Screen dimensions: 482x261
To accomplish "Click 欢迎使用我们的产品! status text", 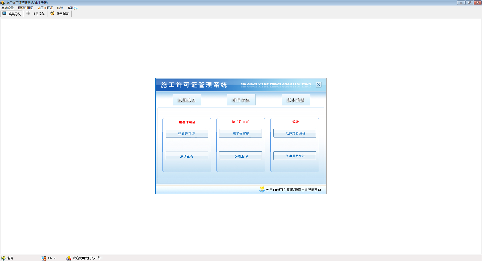I will click(x=87, y=258).
